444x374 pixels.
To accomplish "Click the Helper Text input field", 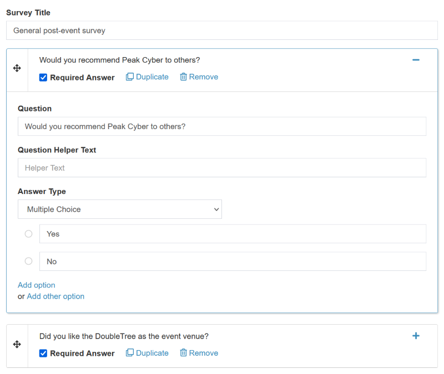I will pyautogui.click(x=222, y=168).
